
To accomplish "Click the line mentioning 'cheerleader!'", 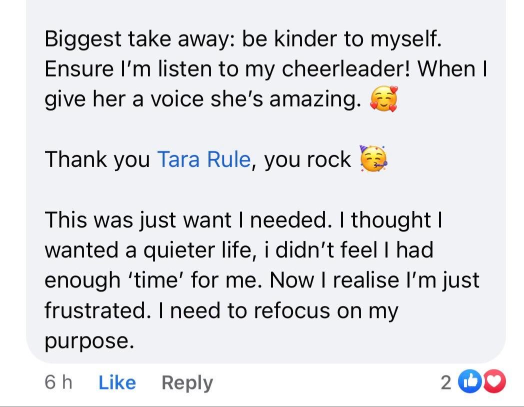I will click(x=265, y=69).
